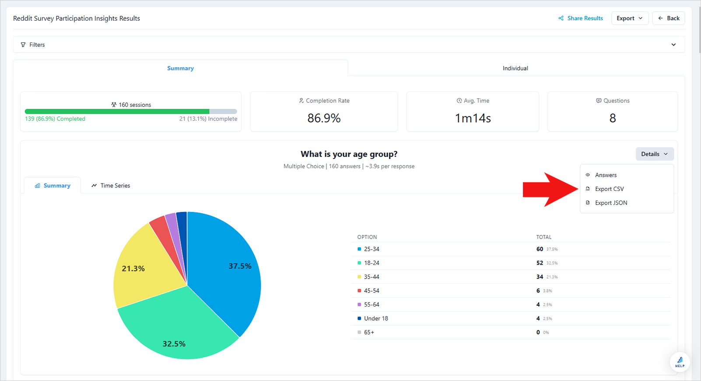Click the share icon next to Share Results
This screenshot has height=381, width=701.
561,18
